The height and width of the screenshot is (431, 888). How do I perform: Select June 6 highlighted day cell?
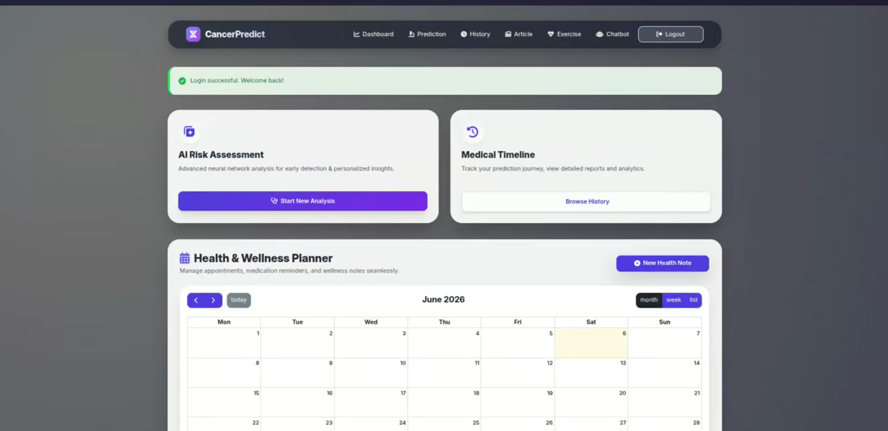[591, 343]
